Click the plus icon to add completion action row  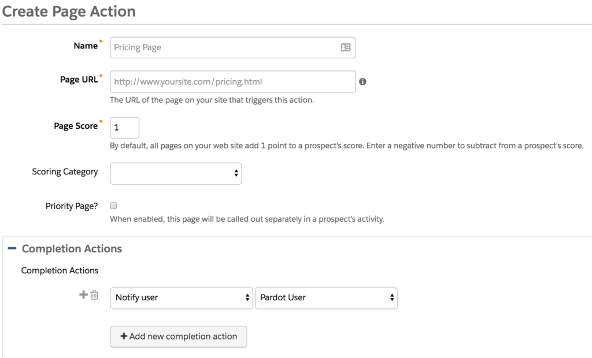[x=83, y=295]
